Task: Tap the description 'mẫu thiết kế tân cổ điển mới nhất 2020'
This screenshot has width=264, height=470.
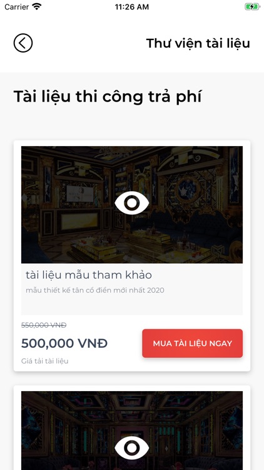Action: [95, 290]
